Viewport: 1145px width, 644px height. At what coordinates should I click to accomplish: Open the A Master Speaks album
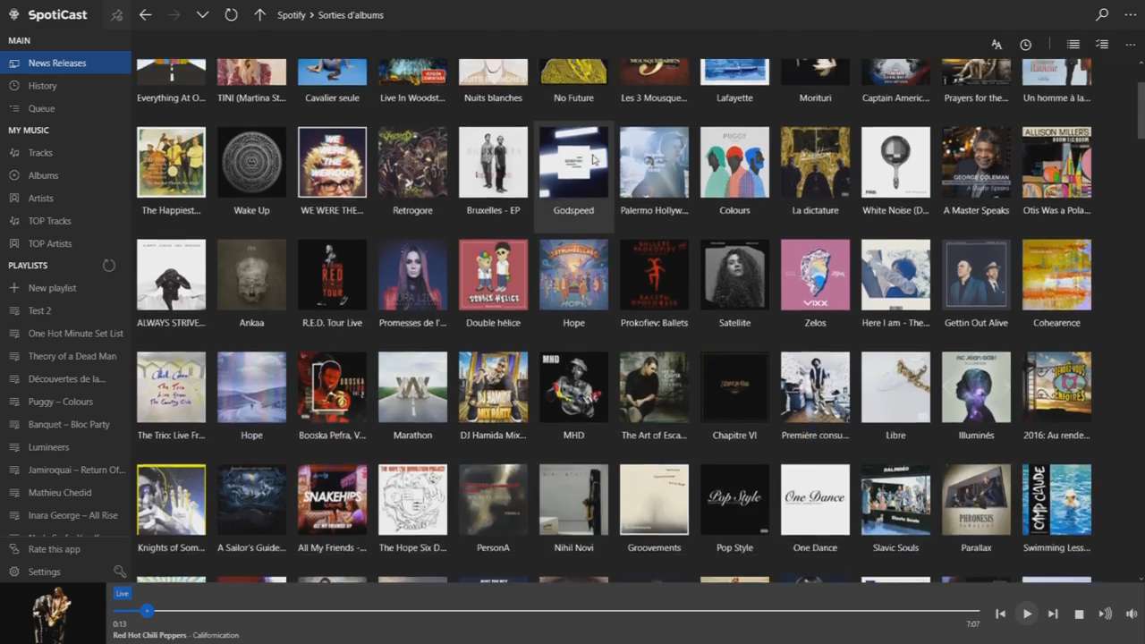[976, 173]
